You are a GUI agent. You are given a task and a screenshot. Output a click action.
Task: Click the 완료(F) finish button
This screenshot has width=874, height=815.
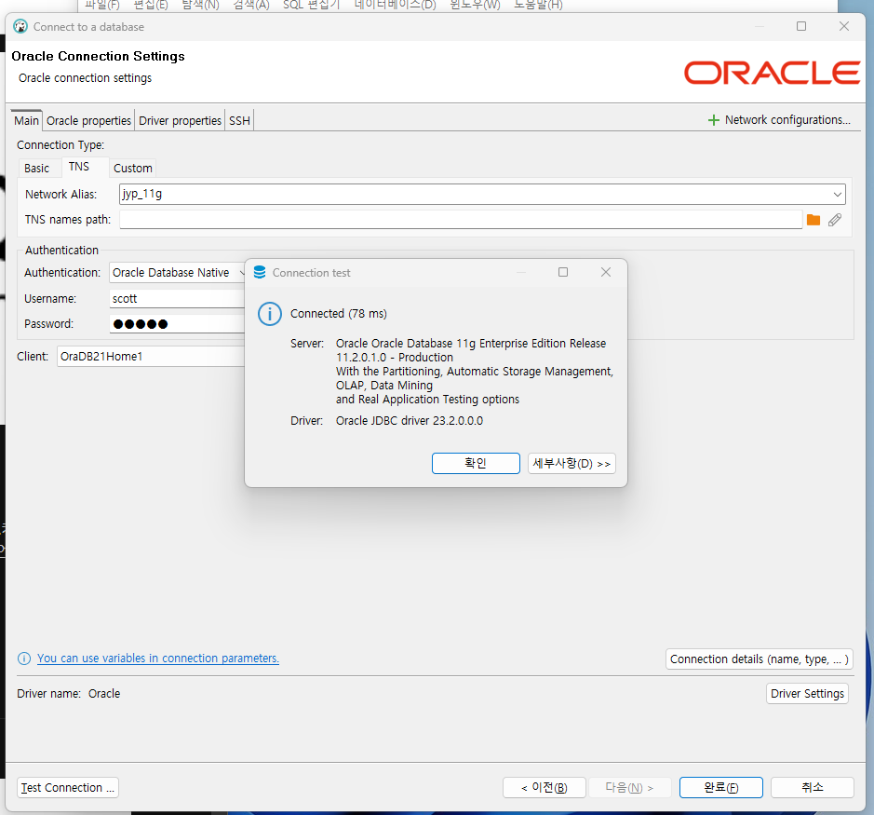[x=721, y=788]
